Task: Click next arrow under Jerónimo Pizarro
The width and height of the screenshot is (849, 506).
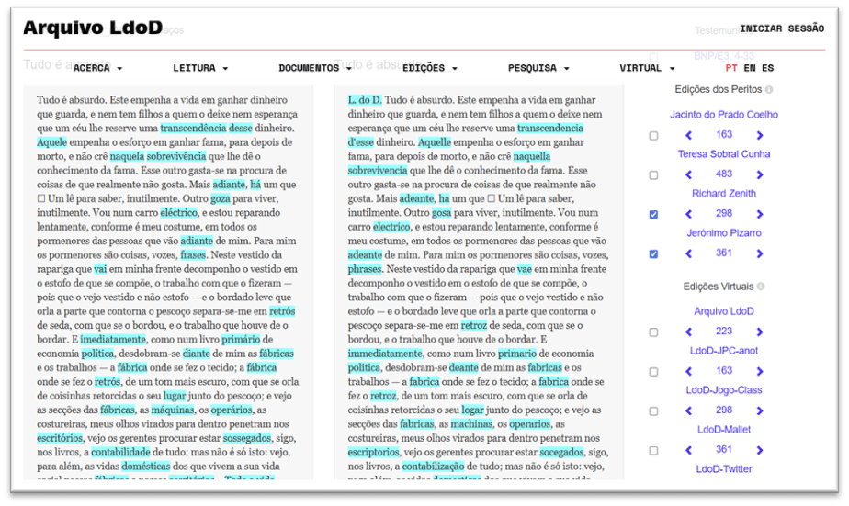Action: tap(760, 253)
